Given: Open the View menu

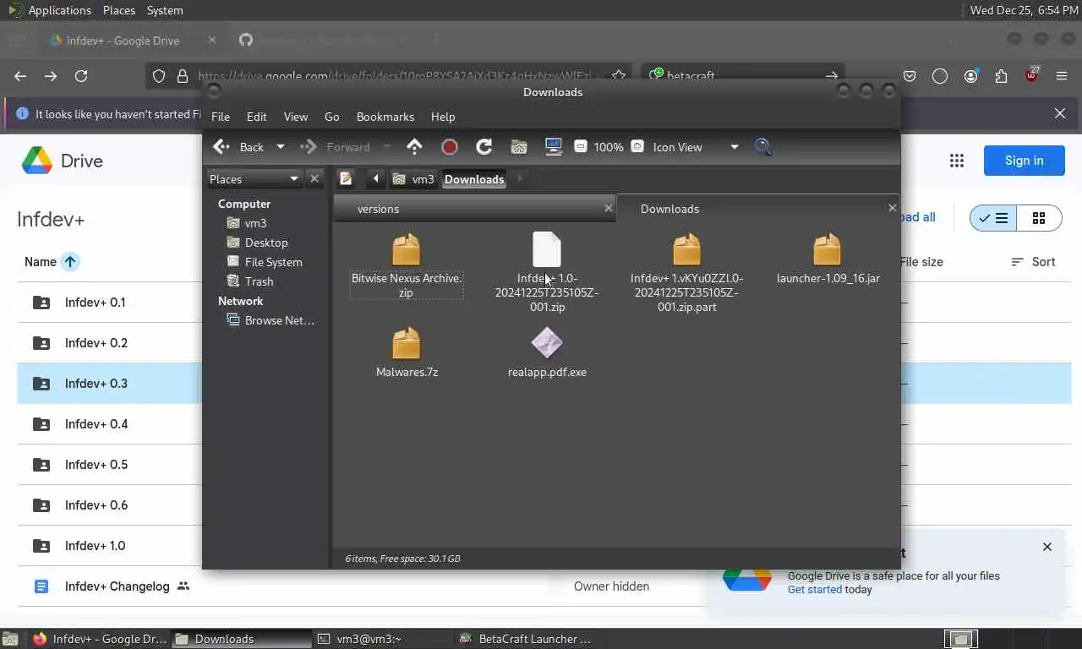Looking at the screenshot, I should 296,117.
